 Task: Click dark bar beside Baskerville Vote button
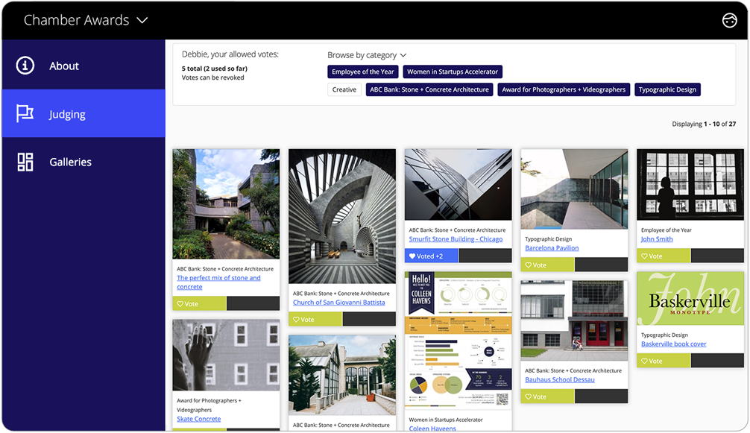(716, 361)
